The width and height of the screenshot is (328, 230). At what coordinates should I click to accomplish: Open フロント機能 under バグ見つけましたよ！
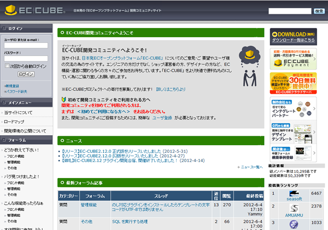click(15, 183)
